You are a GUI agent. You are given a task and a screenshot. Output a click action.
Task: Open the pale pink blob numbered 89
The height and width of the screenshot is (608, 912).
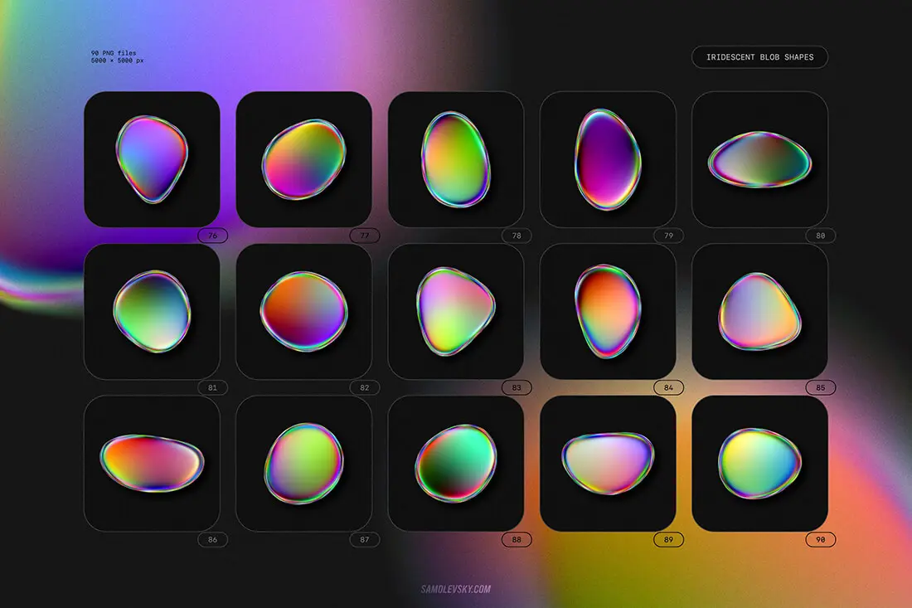point(608,463)
